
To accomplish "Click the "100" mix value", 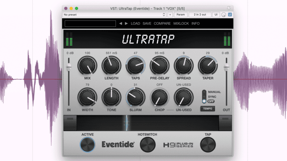I will click(x=87, y=53).
